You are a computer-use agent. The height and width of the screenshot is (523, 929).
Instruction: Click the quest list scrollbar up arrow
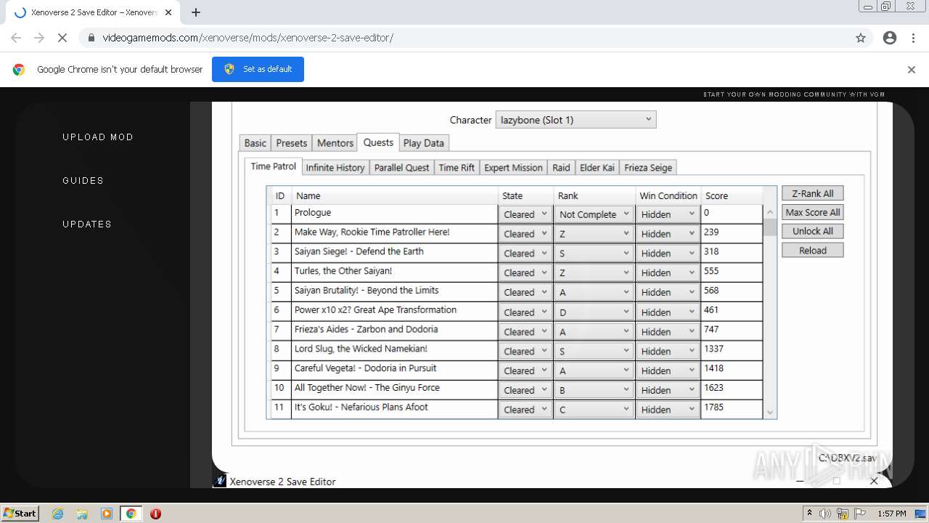[x=770, y=213]
